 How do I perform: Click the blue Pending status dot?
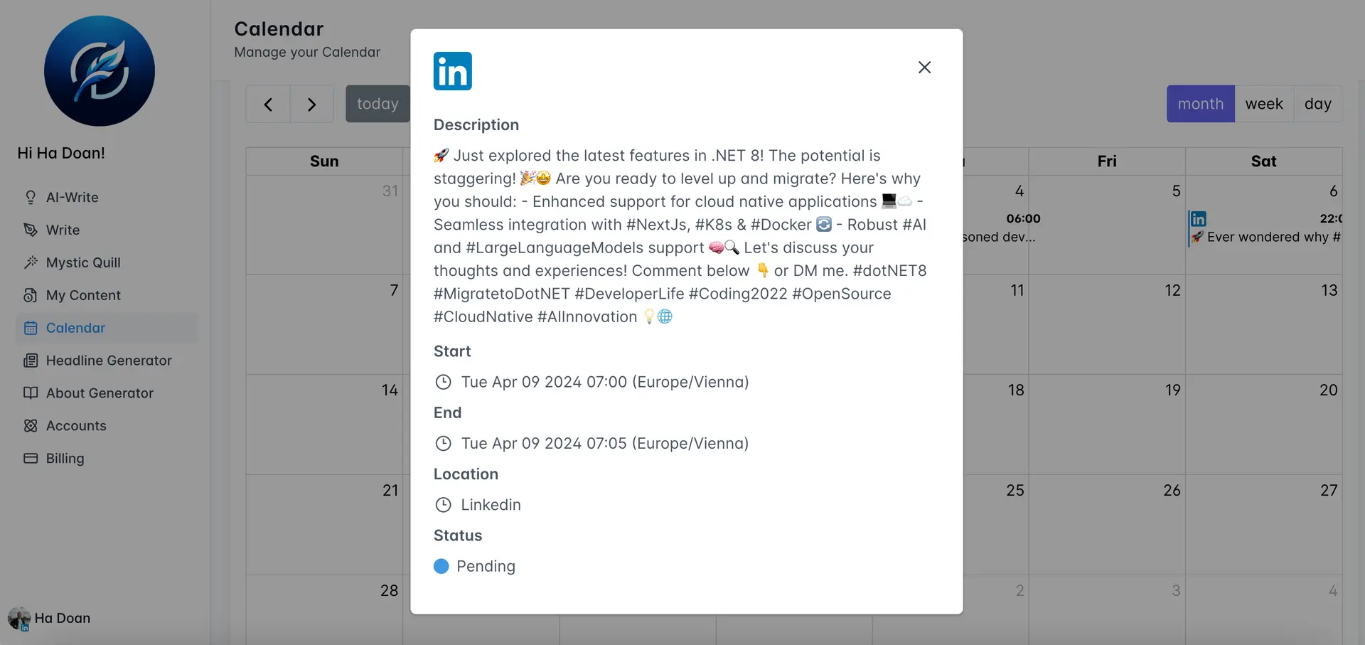pyautogui.click(x=441, y=566)
